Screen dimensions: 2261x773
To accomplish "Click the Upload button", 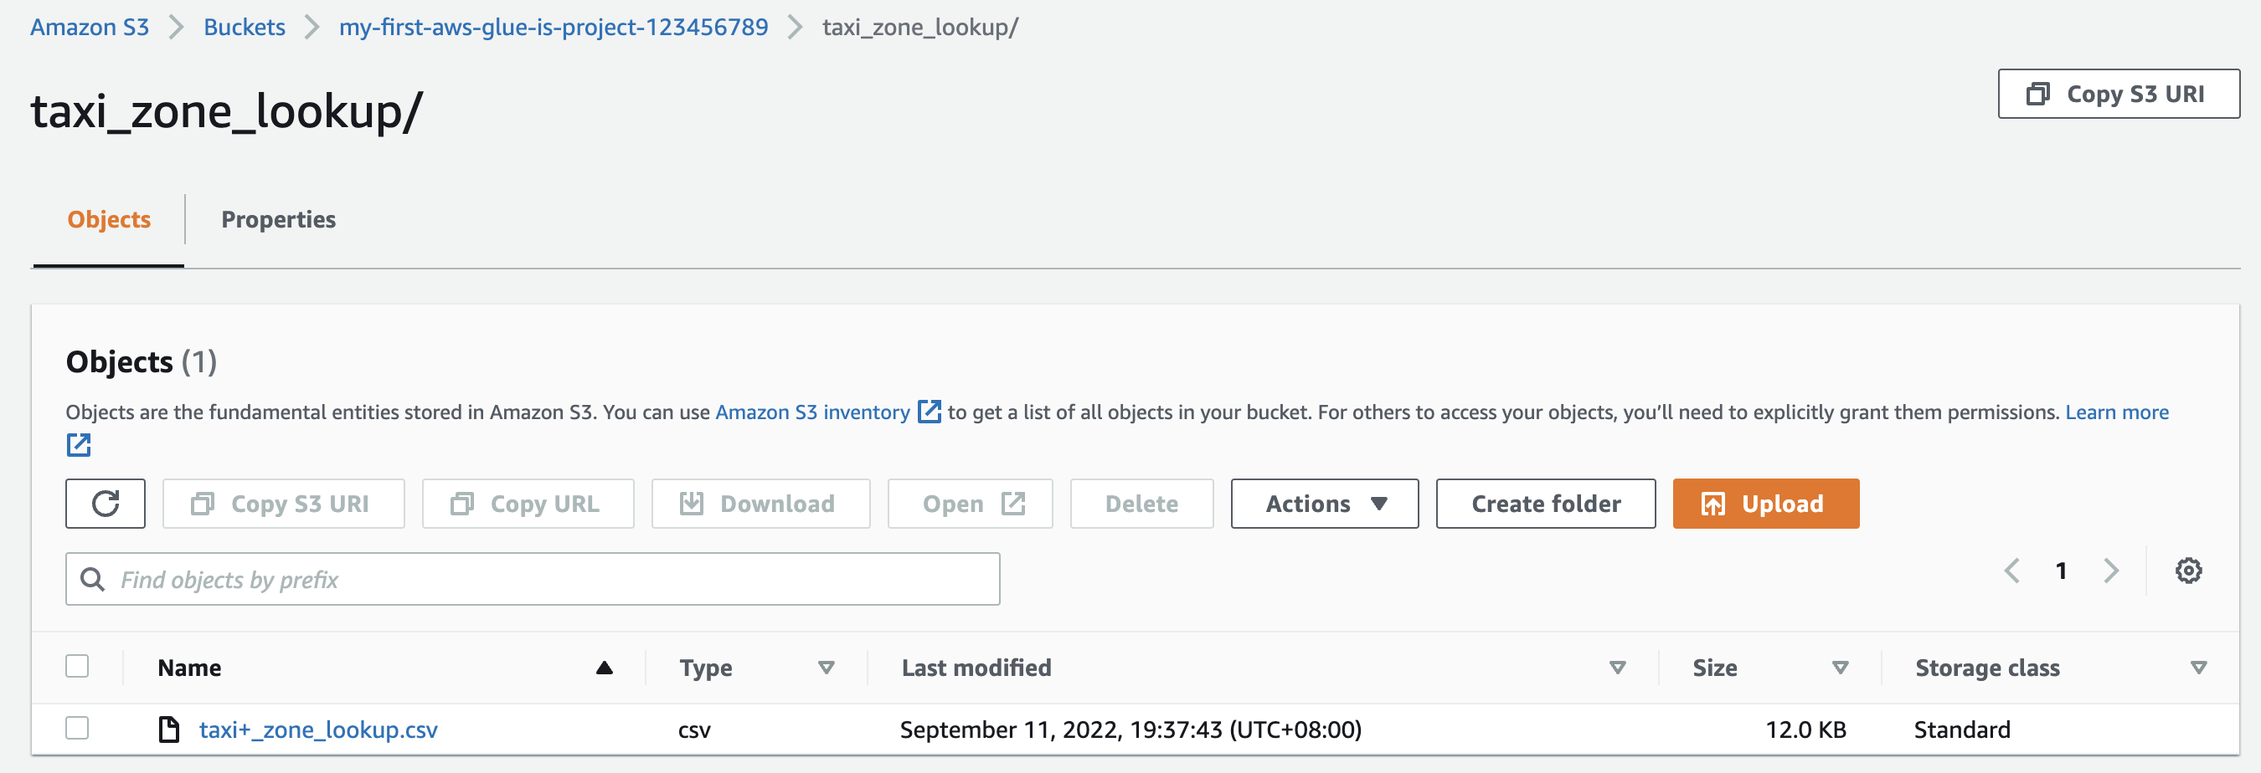I will click(x=1765, y=503).
